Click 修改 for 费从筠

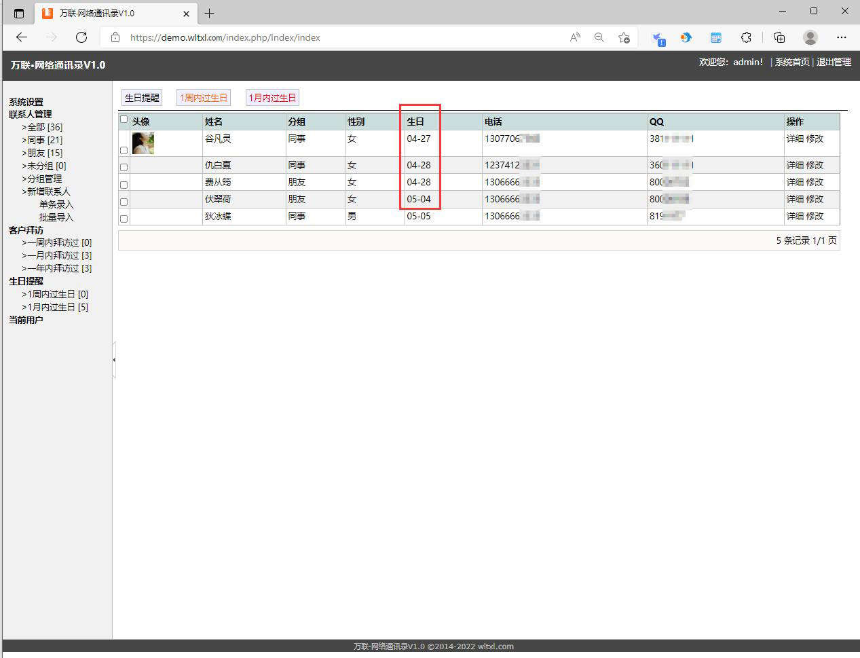pyautogui.click(x=815, y=182)
